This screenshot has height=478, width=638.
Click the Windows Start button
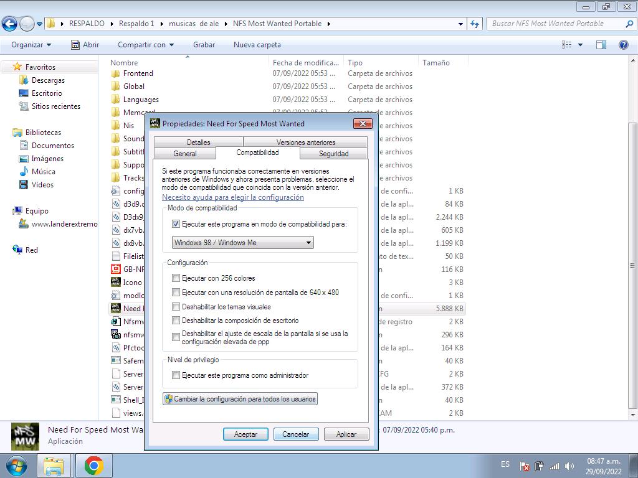click(x=17, y=466)
